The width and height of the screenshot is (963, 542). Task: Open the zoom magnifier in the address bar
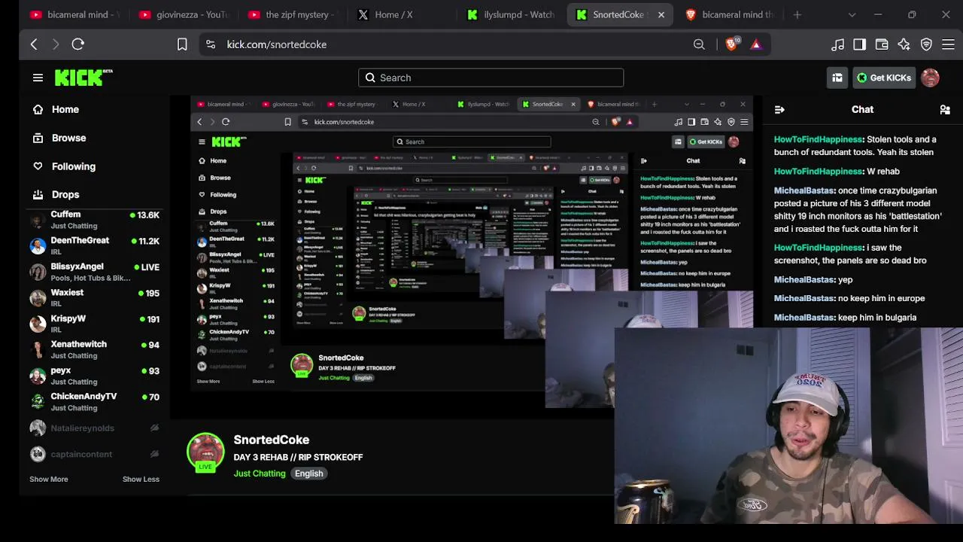(x=699, y=44)
